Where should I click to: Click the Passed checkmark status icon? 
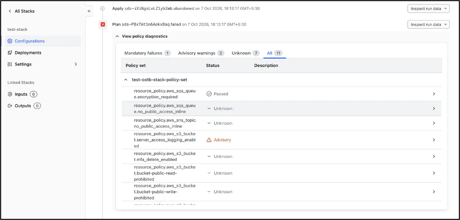209,94
